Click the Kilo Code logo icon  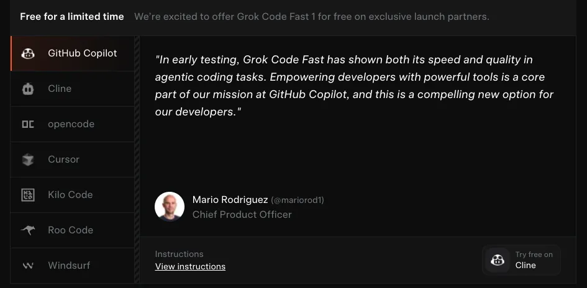click(28, 195)
